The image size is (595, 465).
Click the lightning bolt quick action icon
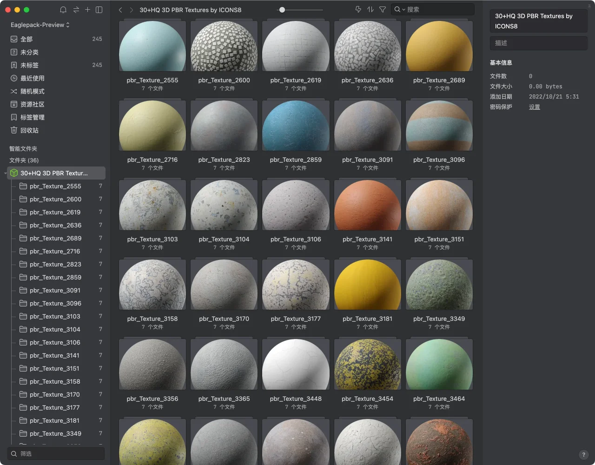(x=358, y=9)
